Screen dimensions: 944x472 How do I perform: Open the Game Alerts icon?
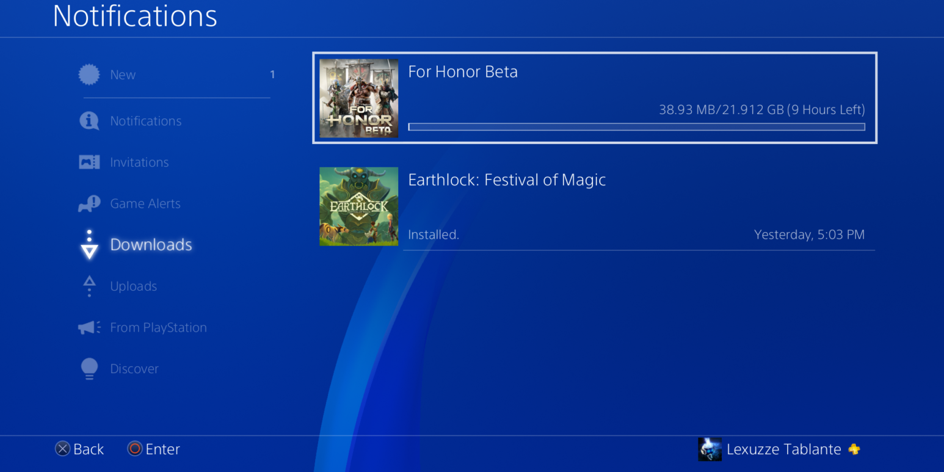(89, 203)
